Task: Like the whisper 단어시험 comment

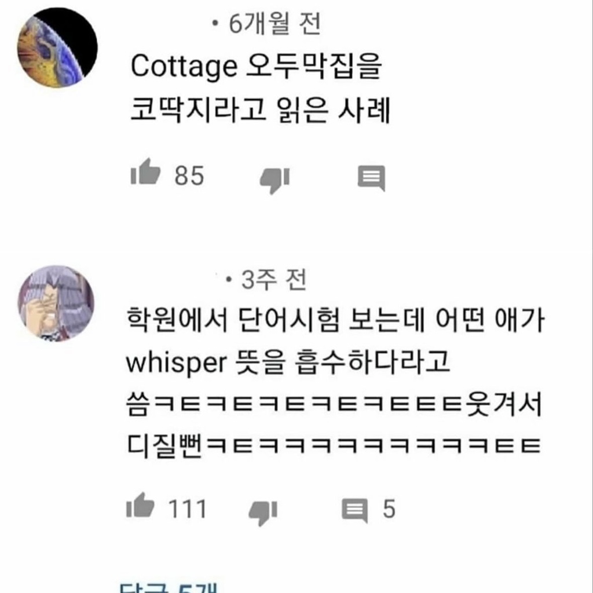Action: coord(140,505)
